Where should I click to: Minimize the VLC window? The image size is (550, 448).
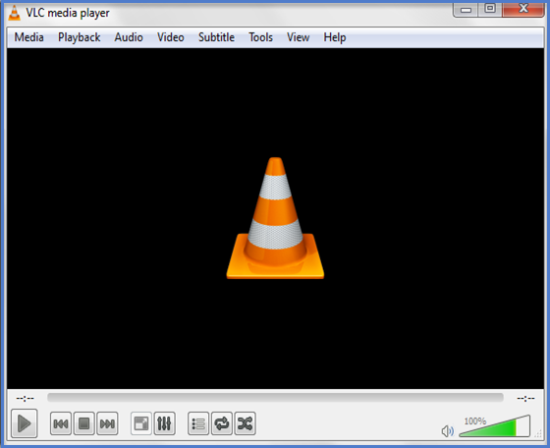pos(466,9)
